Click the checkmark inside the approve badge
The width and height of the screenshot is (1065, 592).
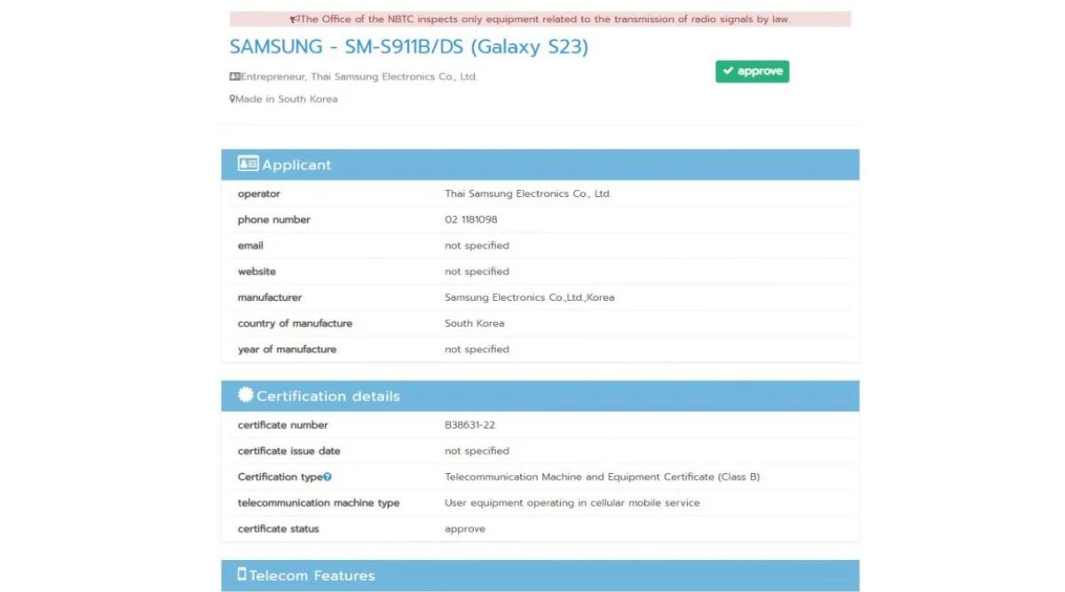730,71
